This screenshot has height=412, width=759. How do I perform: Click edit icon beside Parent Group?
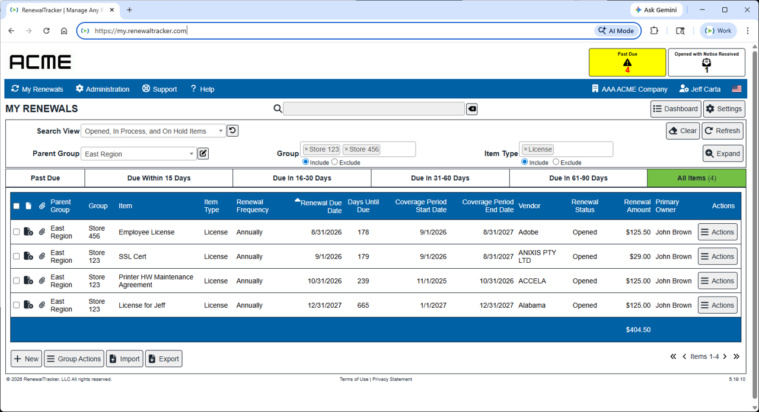click(x=203, y=154)
